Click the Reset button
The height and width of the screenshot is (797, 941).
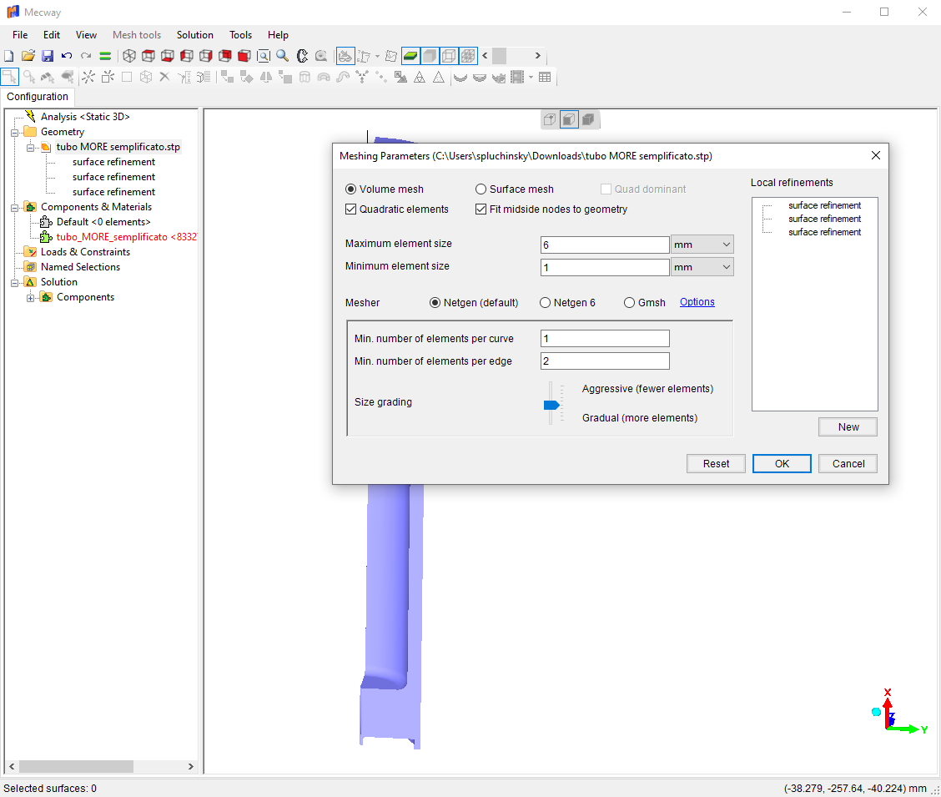click(x=716, y=463)
